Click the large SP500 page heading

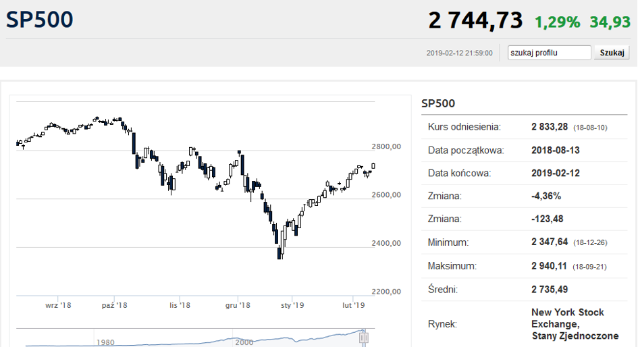click(x=40, y=20)
